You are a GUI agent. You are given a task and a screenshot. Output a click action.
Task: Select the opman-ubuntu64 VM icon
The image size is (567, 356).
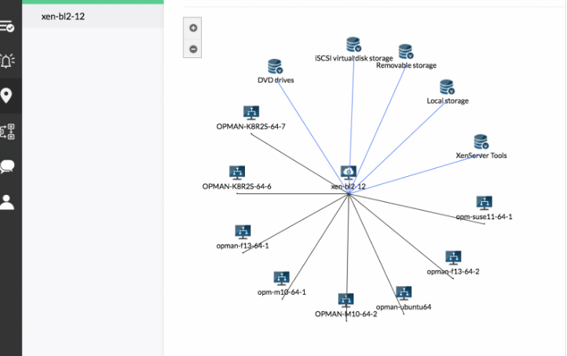click(404, 293)
